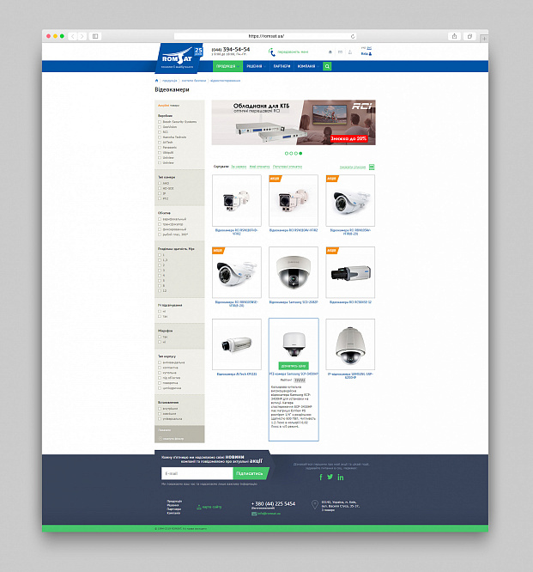Viewport: 533px width, 572px height.
Task: Click the phone callback icon
Action: click(271, 52)
